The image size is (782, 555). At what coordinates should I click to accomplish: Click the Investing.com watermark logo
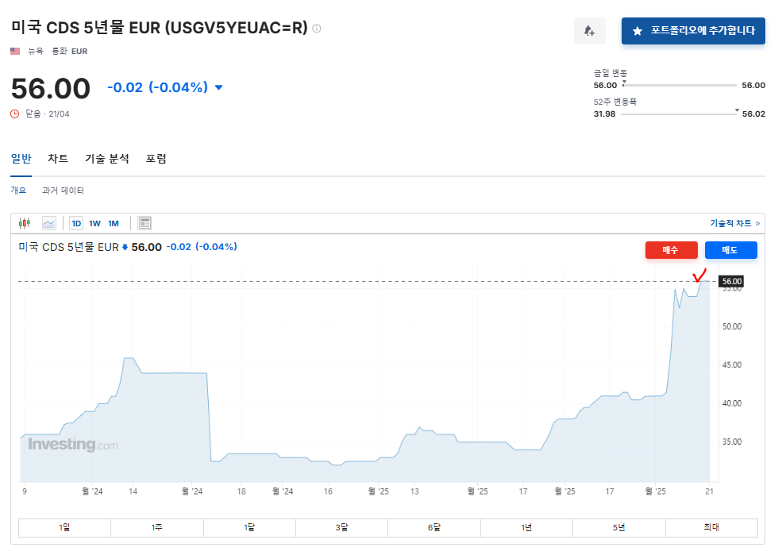pyautogui.click(x=72, y=445)
